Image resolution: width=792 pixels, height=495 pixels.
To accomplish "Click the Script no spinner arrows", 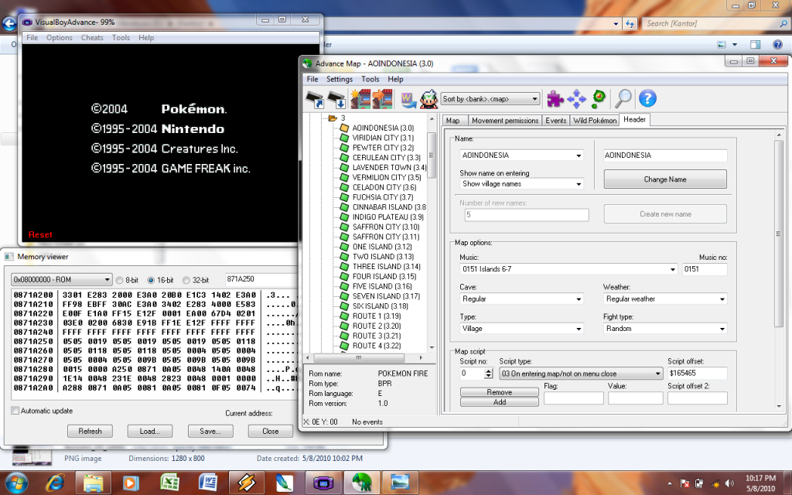I will (488, 374).
